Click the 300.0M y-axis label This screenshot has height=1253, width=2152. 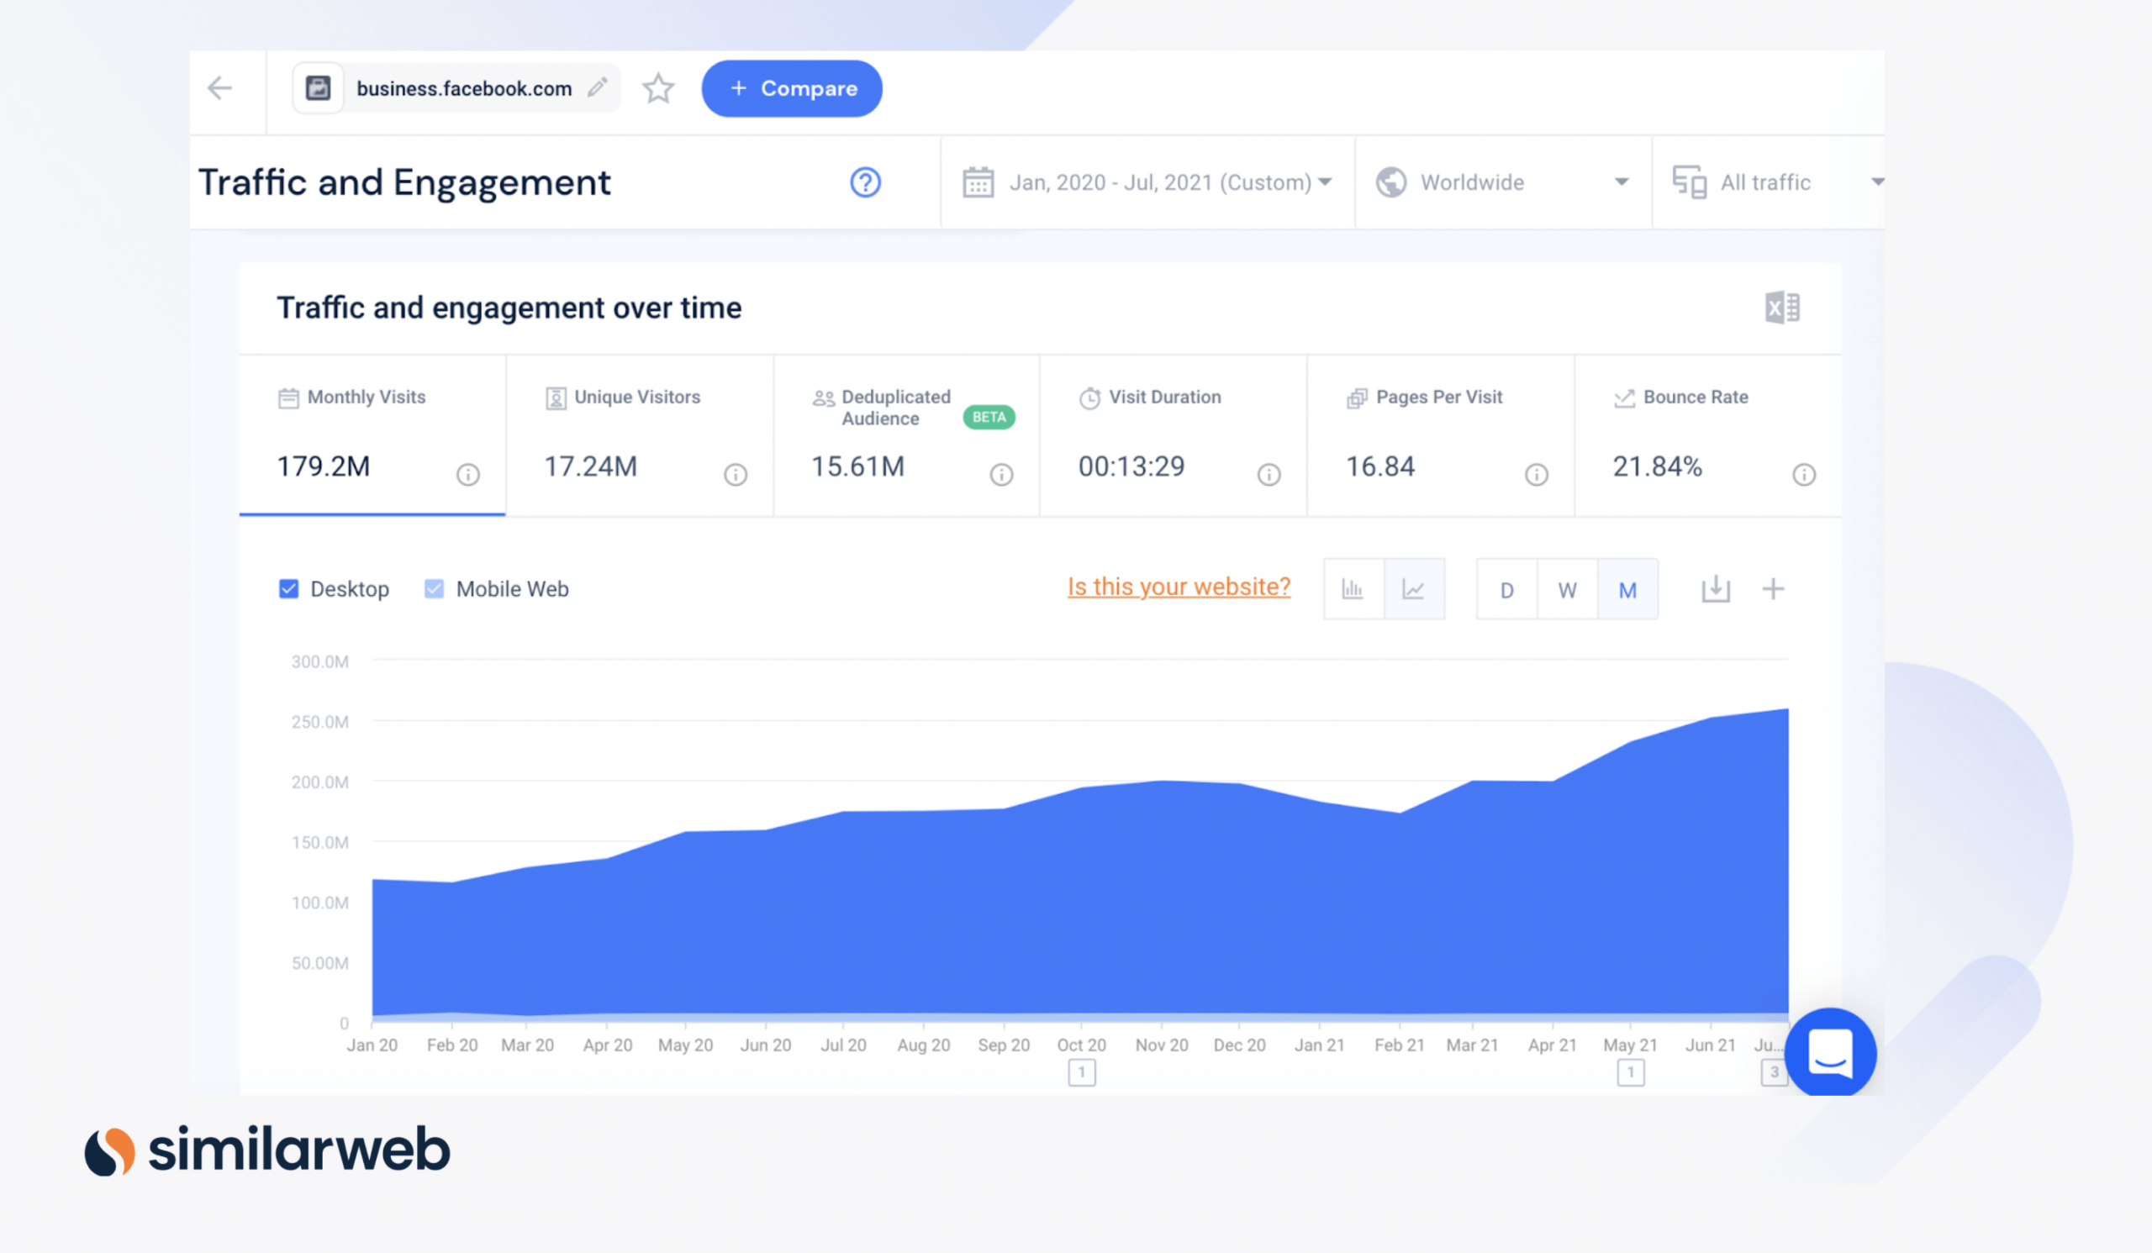[320, 661]
